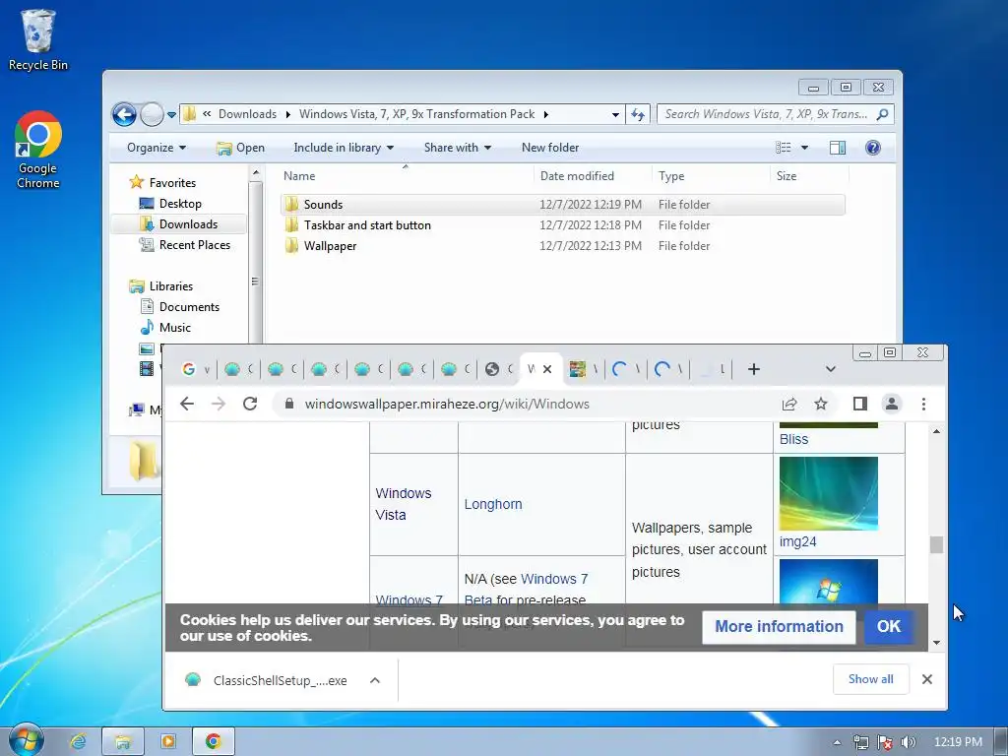The width and height of the screenshot is (1008, 756).
Task: Show hidden system tray icons
Action: pyautogui.click(x=837, y=742)
